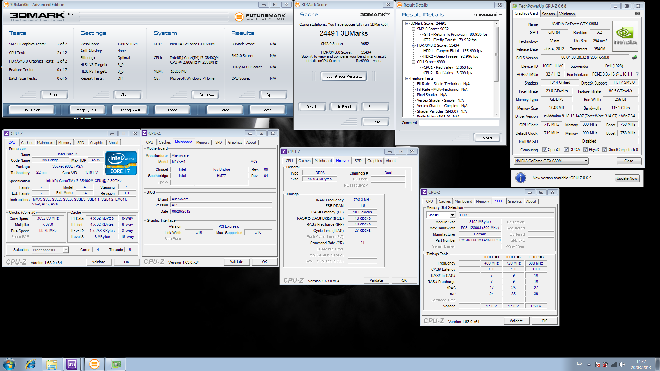Click Update Now in GPU-Z

(x=627, y=178)
